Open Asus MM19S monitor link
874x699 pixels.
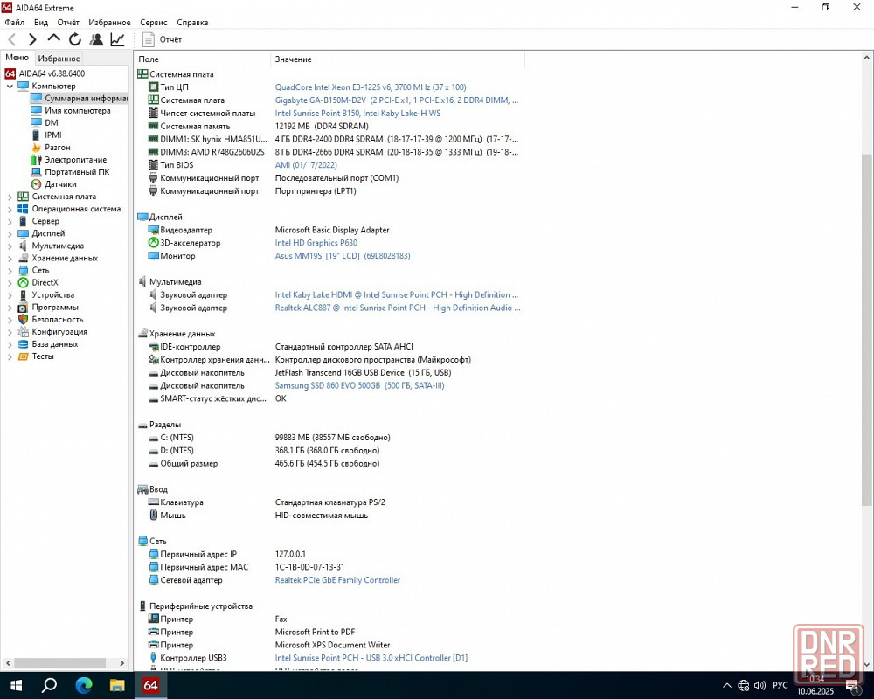click(x=343, y=256)
